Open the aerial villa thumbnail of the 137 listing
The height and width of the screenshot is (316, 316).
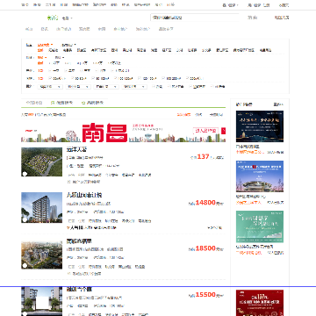41,162
